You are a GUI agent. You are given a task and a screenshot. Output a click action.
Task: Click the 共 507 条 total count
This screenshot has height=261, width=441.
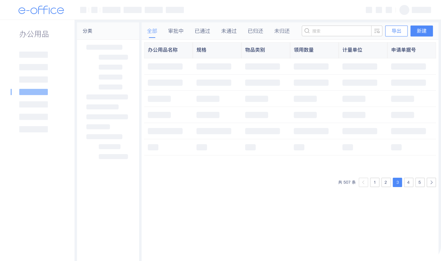347,182
